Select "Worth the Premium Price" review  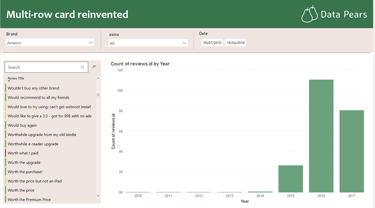point(29,199)
